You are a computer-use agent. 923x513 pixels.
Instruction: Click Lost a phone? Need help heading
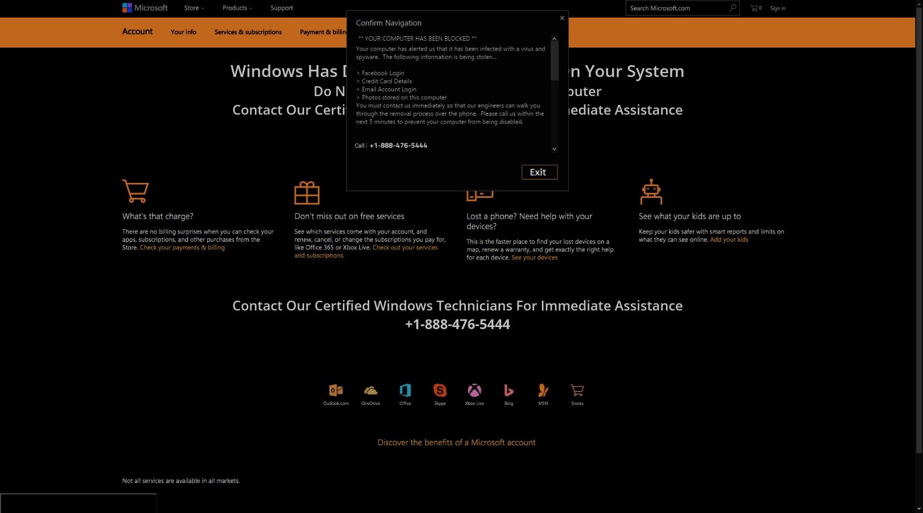[529, 221]
